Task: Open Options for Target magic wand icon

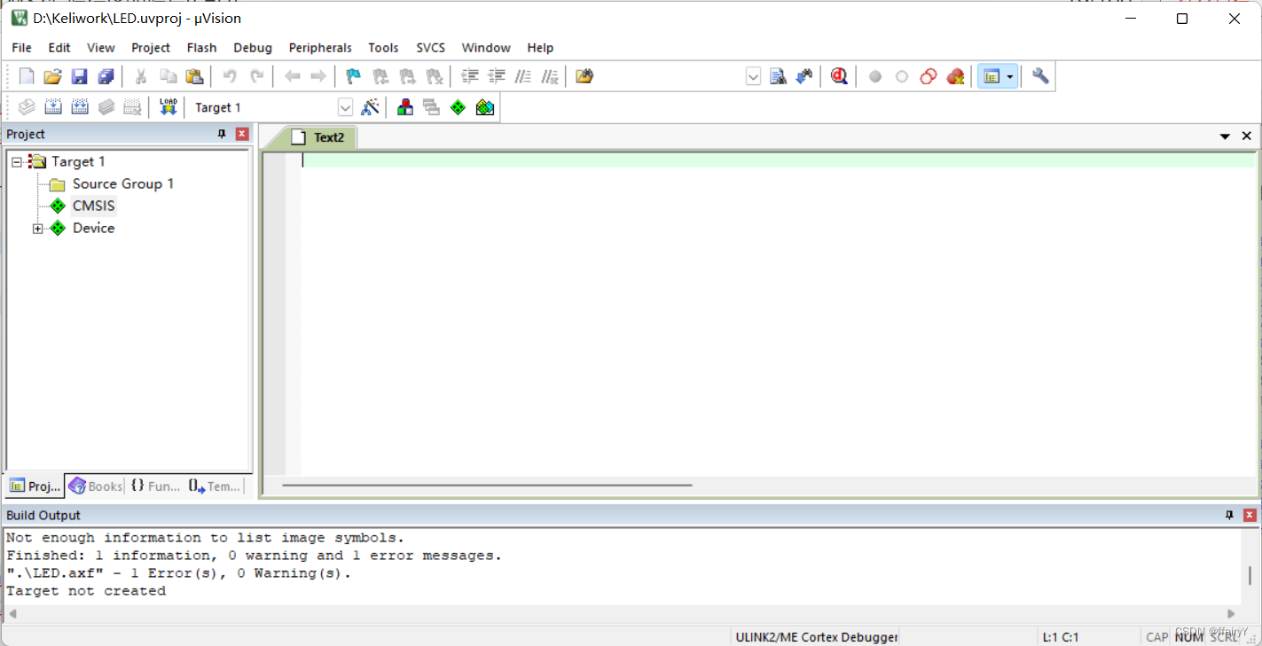Action: coord(371,107)
